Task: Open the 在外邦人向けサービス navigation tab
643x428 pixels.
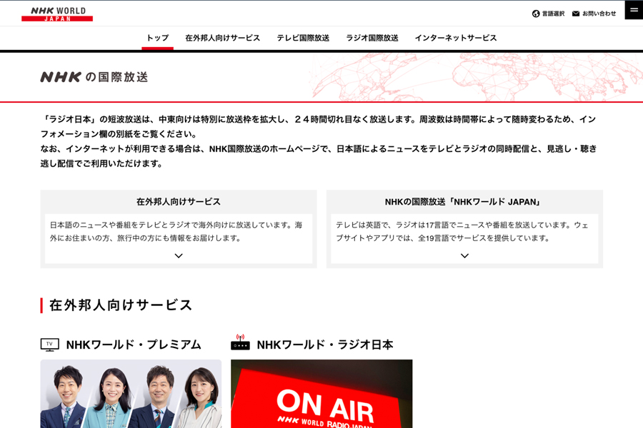Action: pyautogui.click(x=222, y=38)
